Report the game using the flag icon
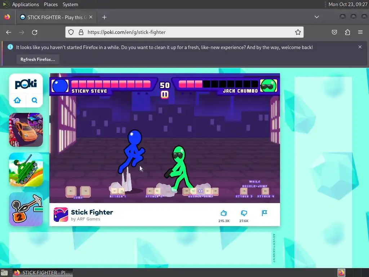The height and width of the screenshot is (277, 369). pos(264,213)
